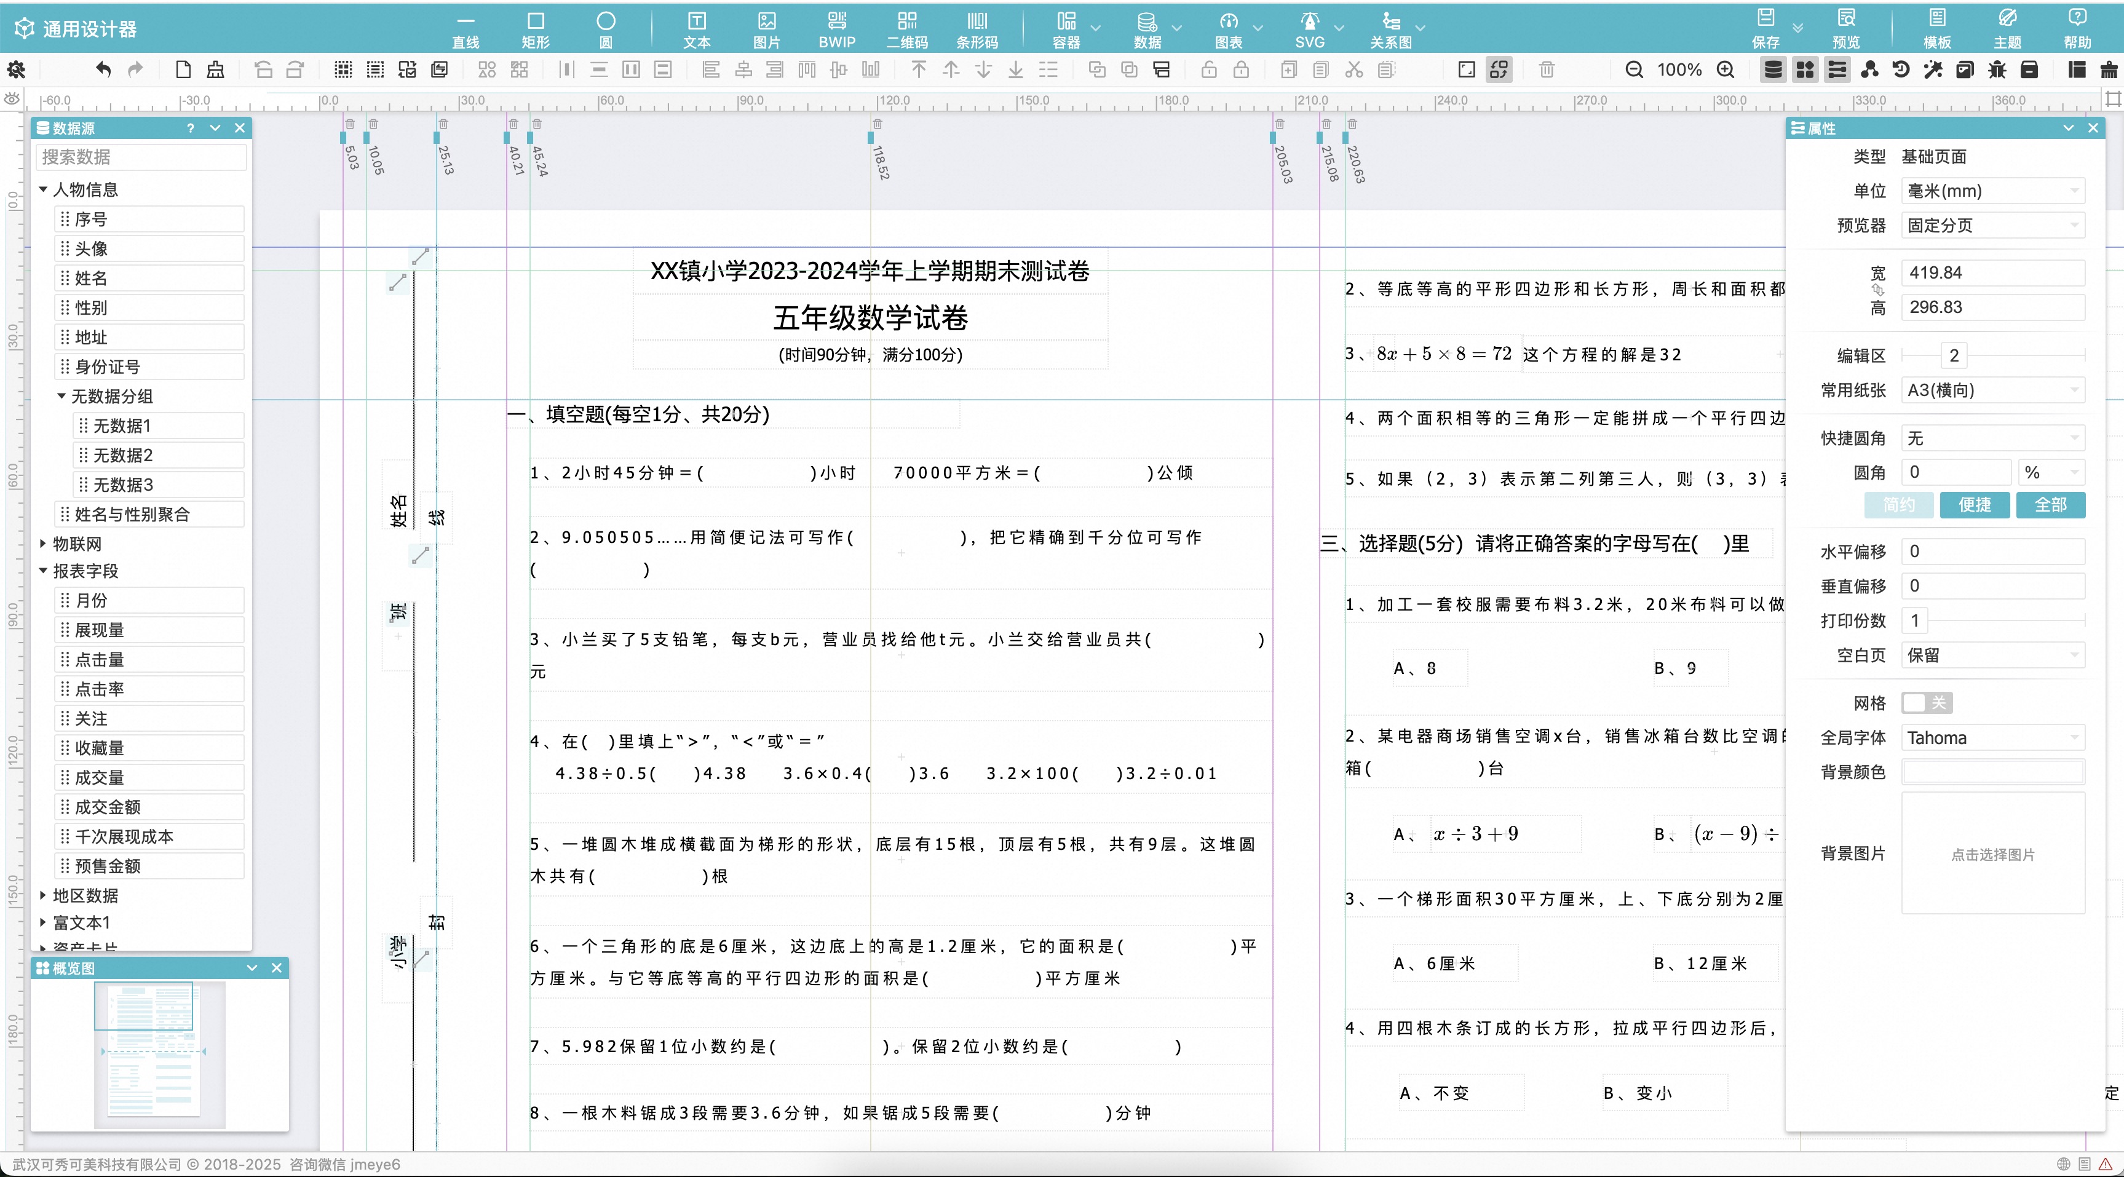Click the new blank page icon
2124x1177 pixels.
click(x=183, y=70)
